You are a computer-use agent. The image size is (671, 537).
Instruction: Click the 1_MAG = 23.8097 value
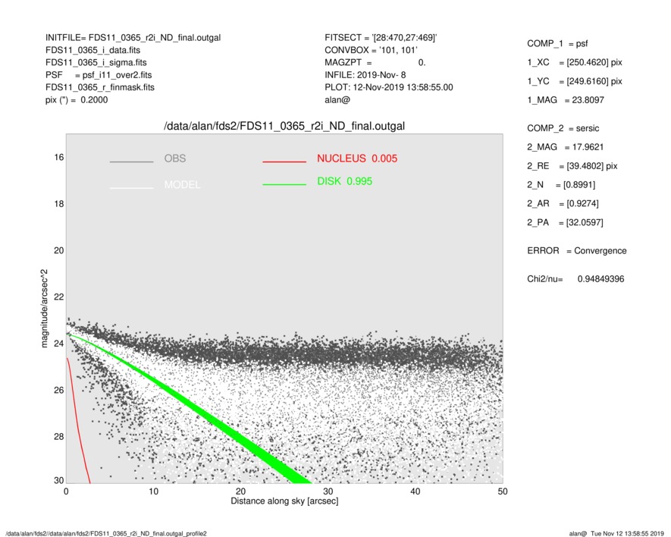pyautogui.click(x=566, y=100)
